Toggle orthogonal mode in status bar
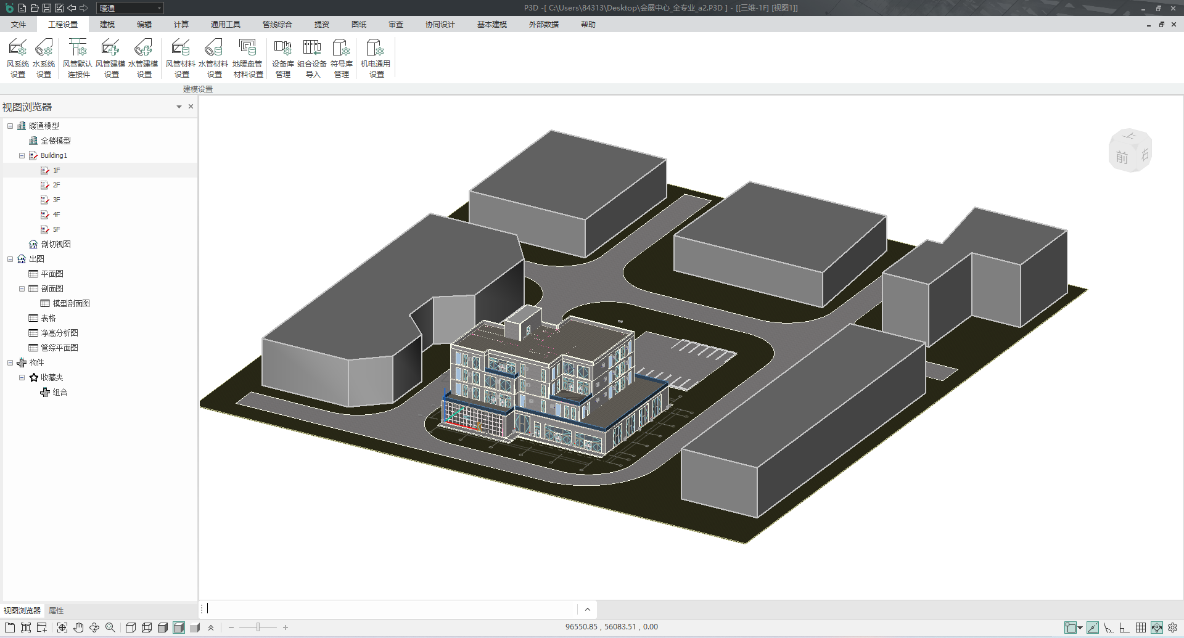 (1124, 628)
